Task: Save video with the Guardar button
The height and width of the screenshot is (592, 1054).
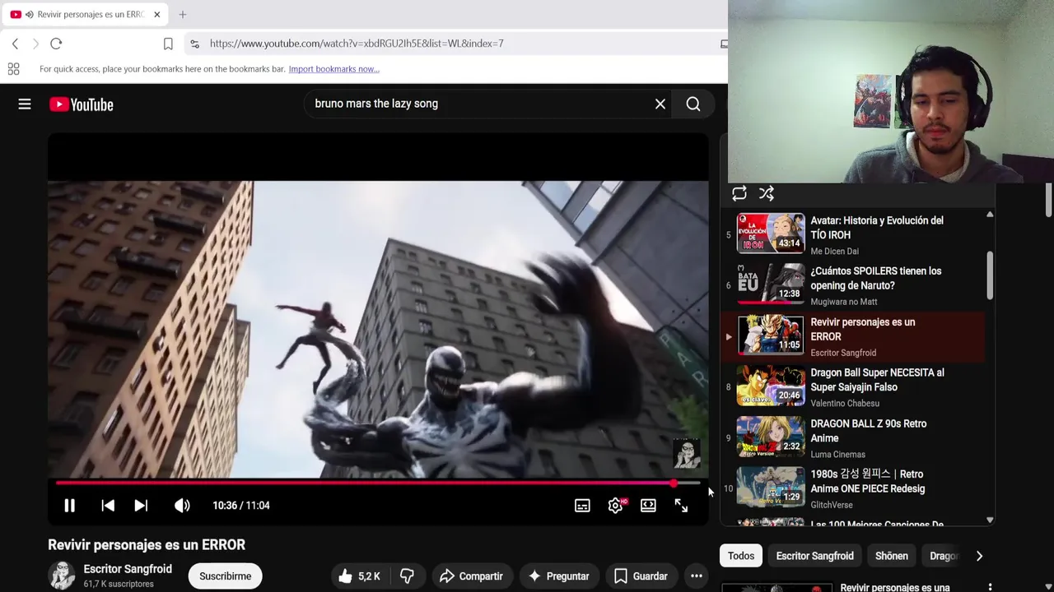Action: point(641,576)
